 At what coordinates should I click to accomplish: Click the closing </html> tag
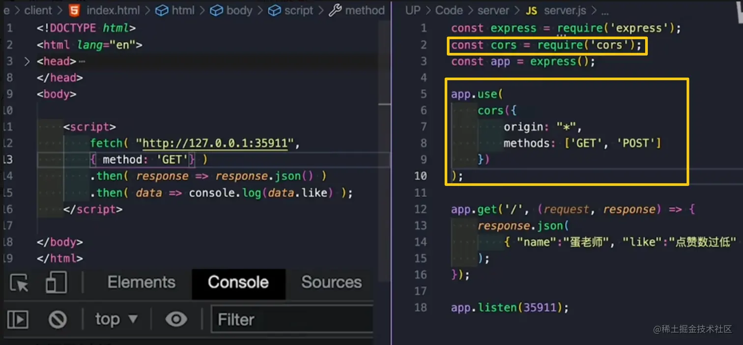pos(60,259)
